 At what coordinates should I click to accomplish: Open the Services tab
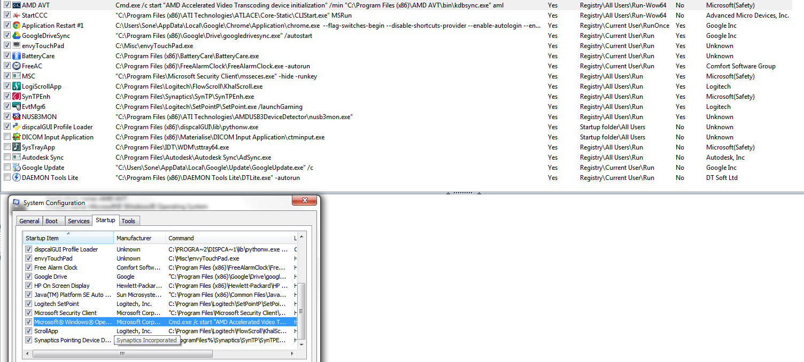coord(79,221)
